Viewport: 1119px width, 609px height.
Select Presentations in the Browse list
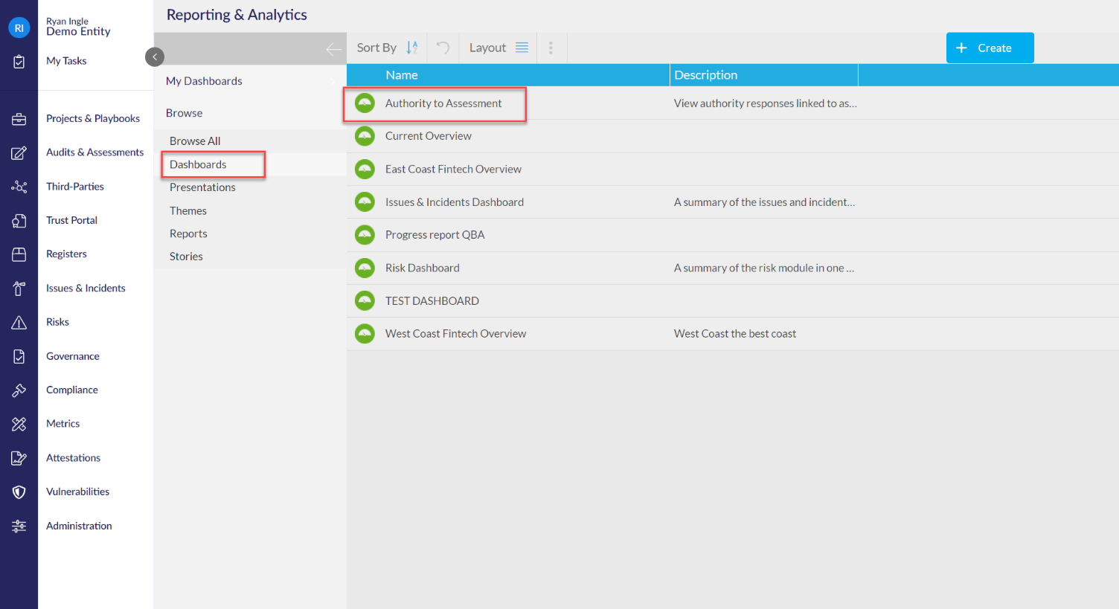[x=202, y=187]
